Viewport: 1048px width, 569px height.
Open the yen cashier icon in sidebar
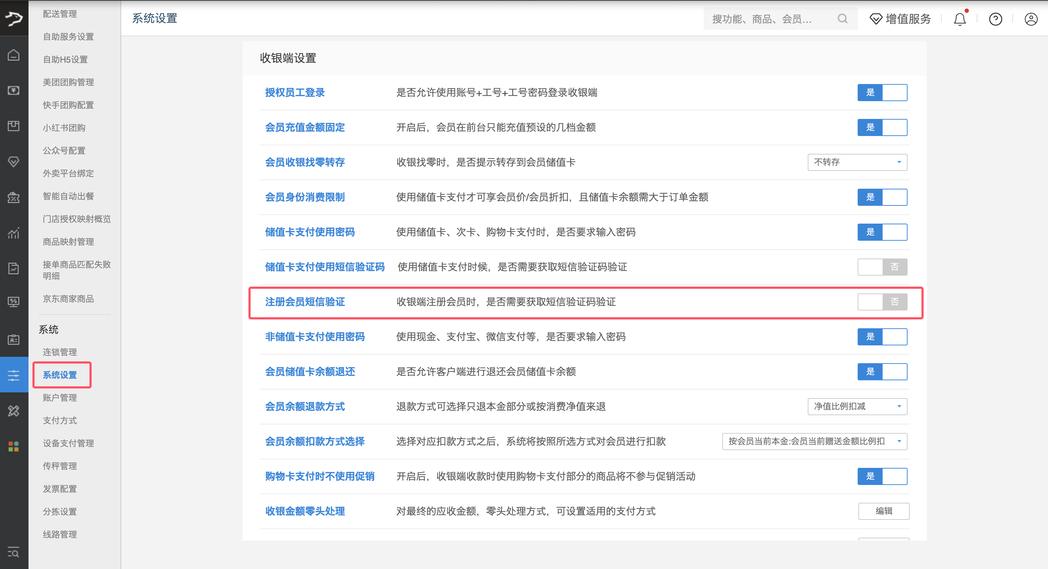click(x=14, y=90)
